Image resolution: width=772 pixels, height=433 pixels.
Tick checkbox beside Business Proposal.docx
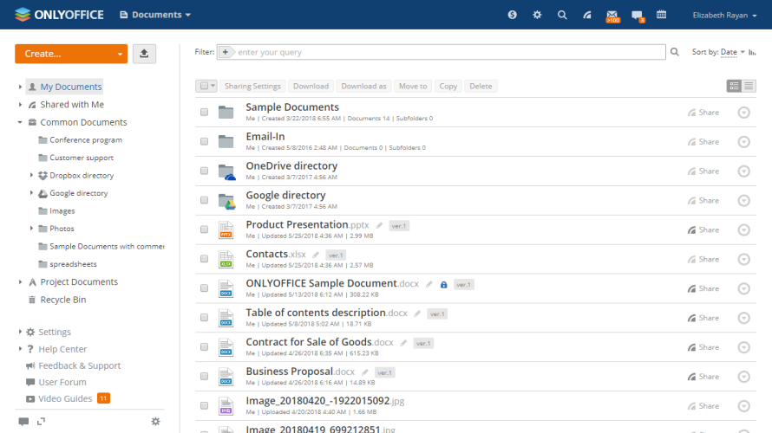coord(204,377)
